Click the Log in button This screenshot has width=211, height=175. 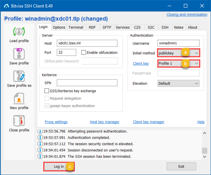[59, 166]
